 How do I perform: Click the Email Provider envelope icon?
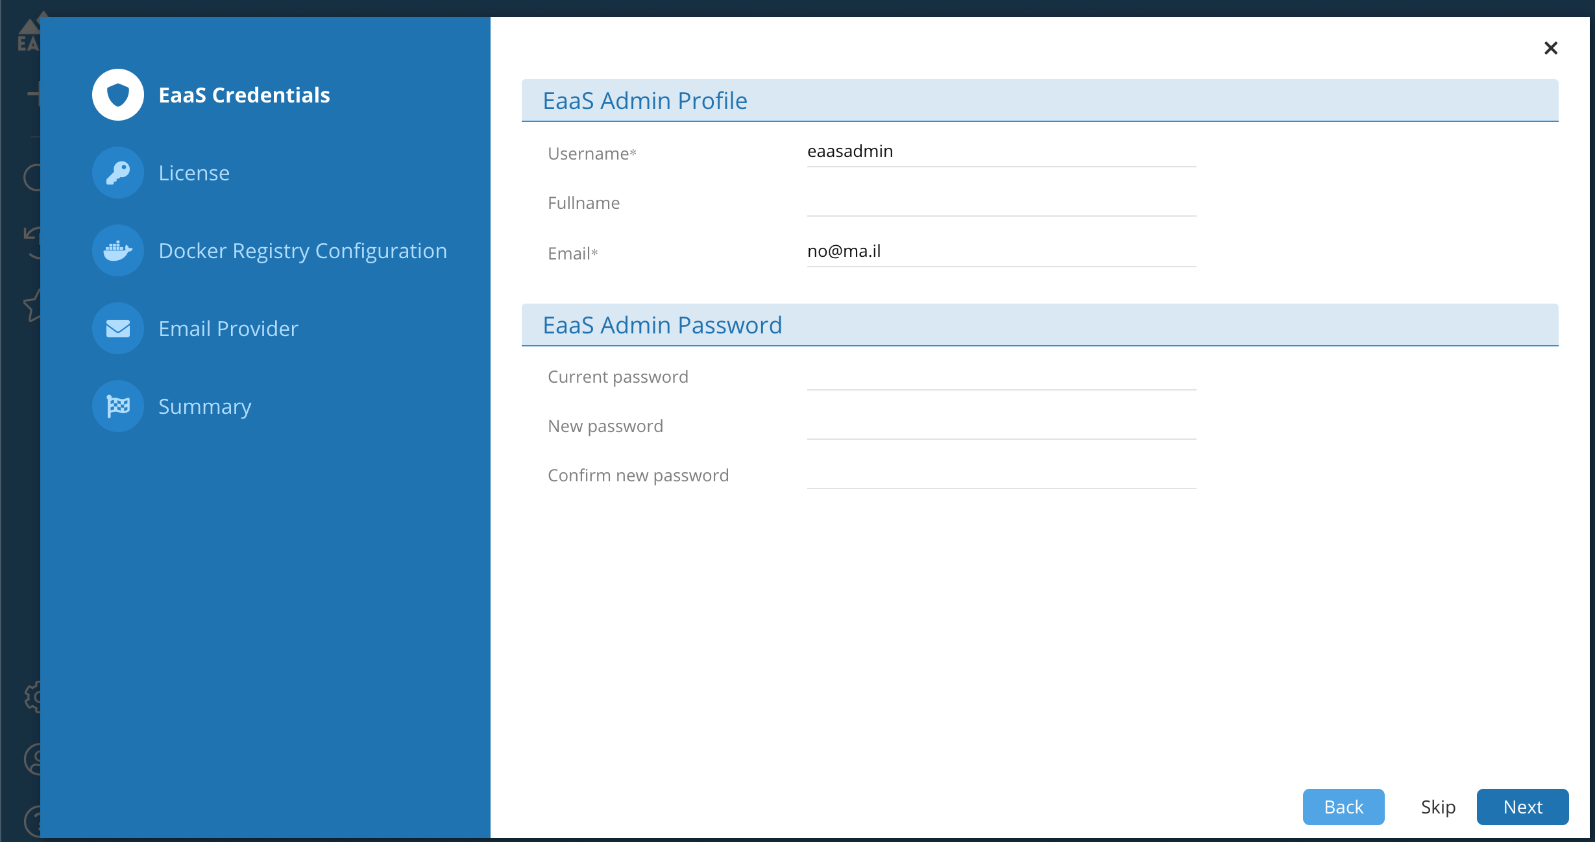118,328
